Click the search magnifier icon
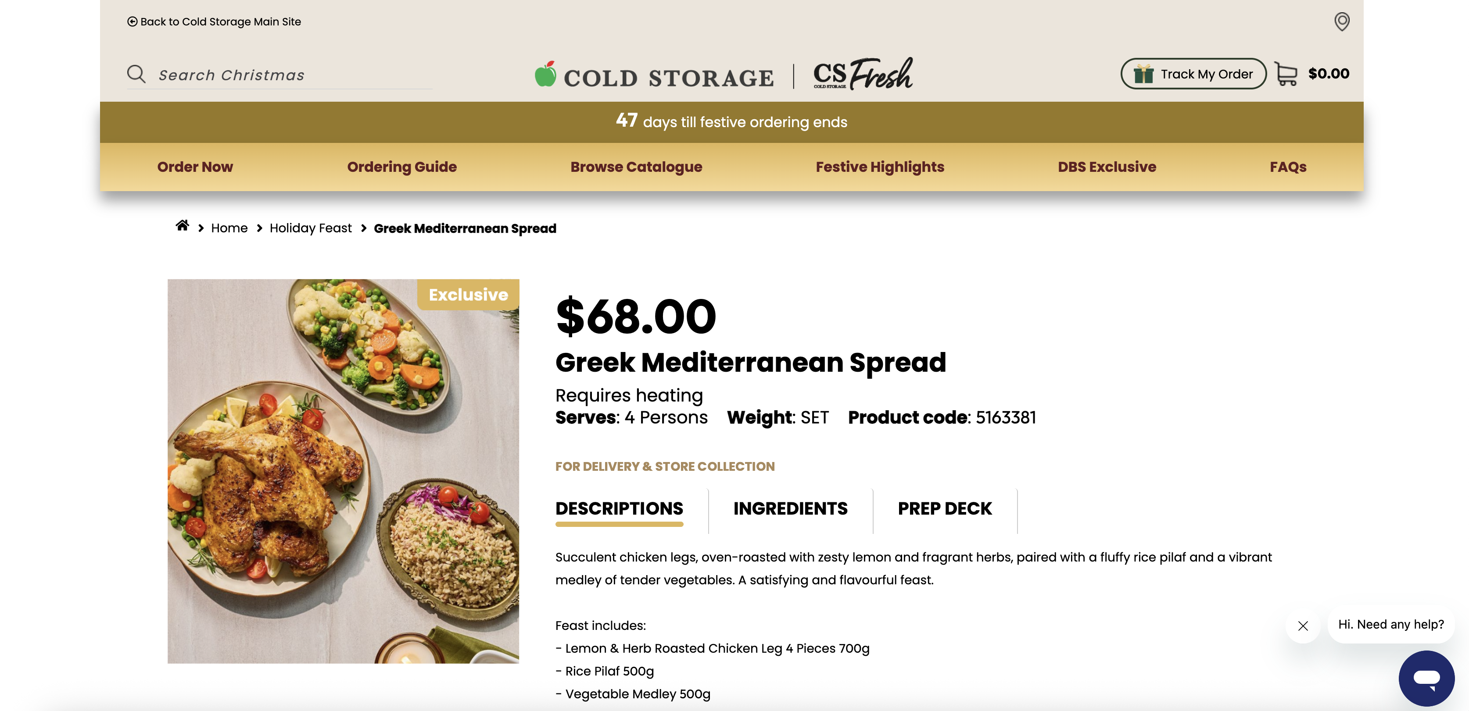The image size is (1469, 711). pos(136,74)
